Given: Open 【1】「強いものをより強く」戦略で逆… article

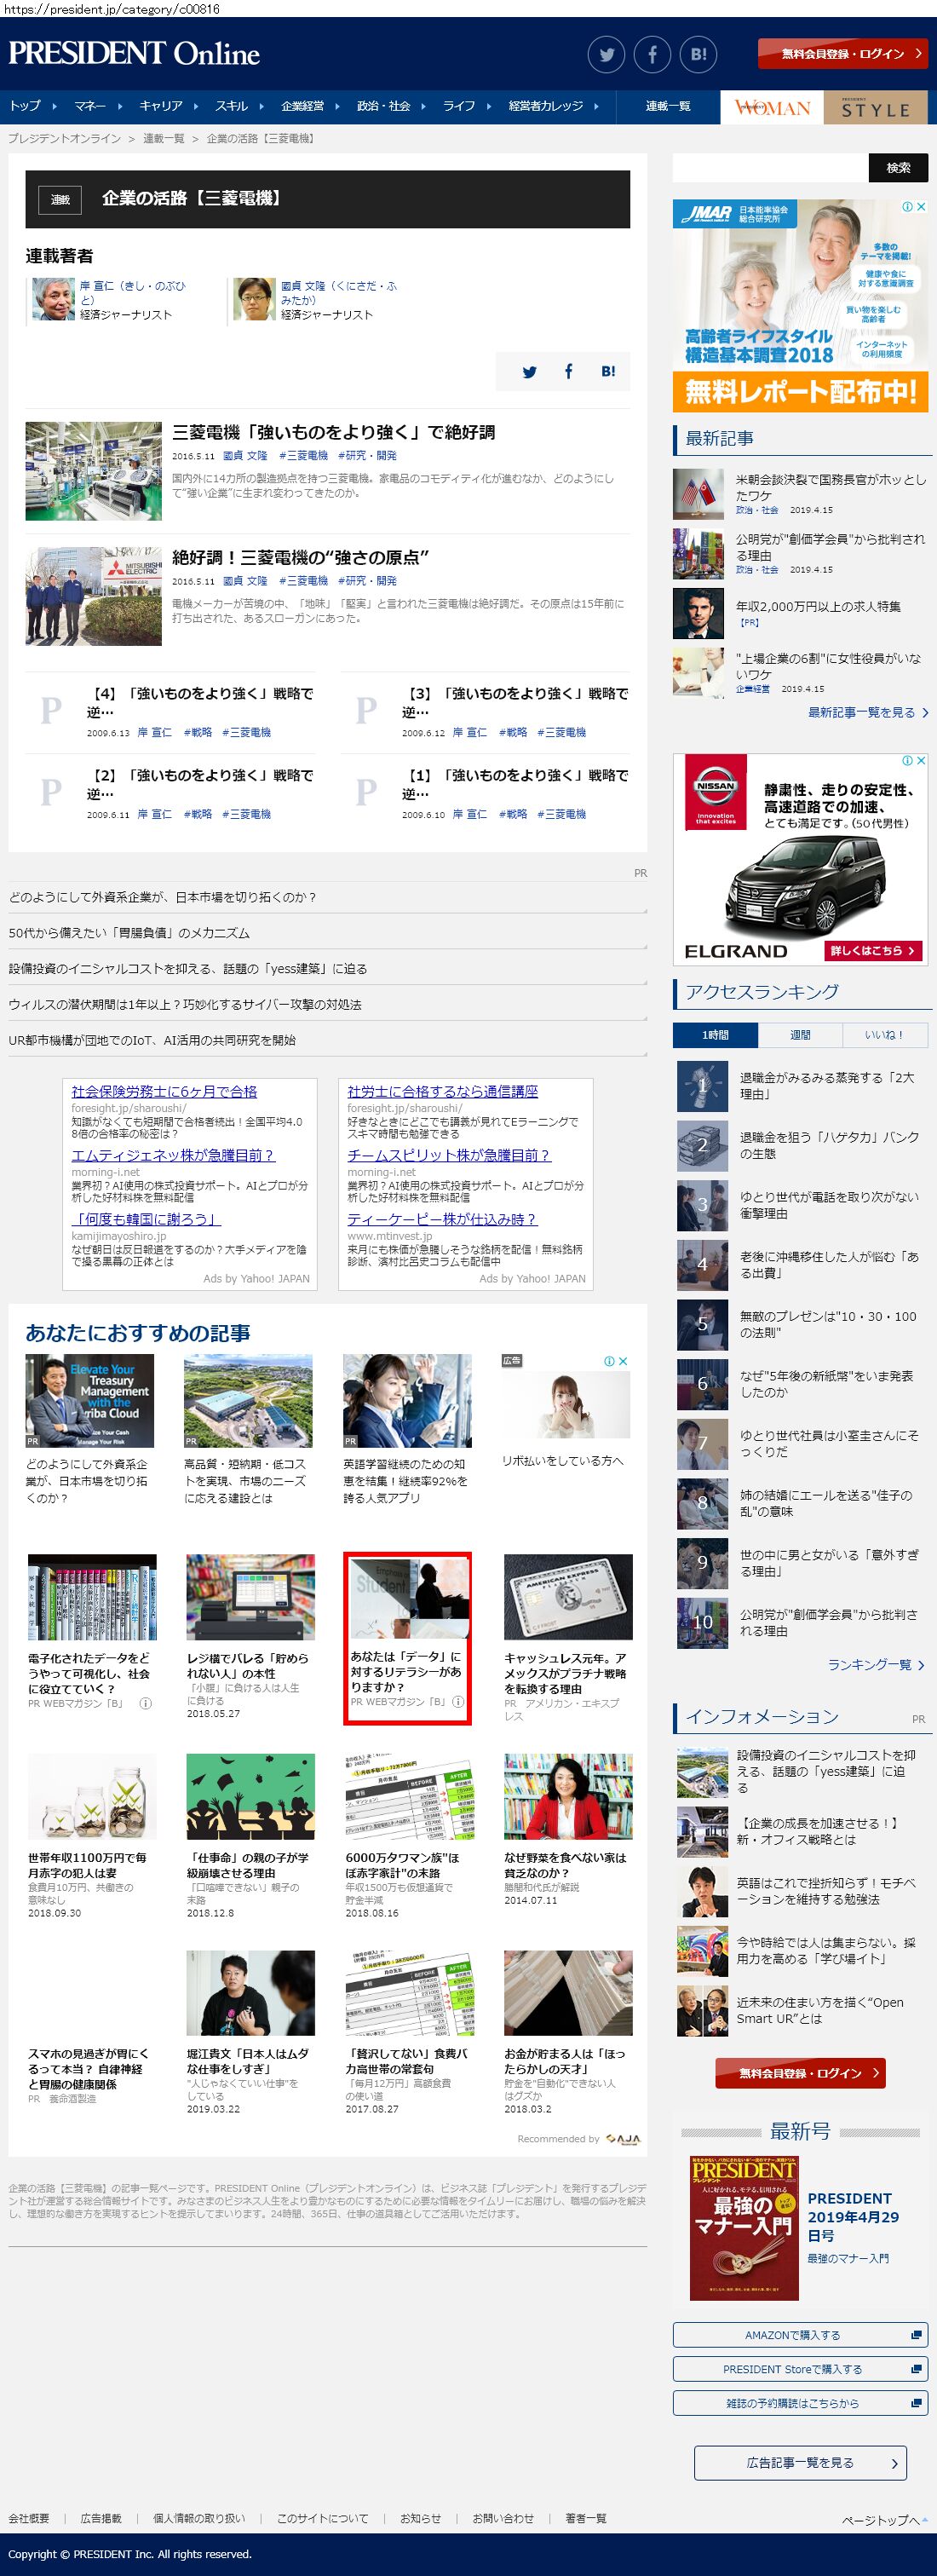Looking at the screenshot, I should tap(515, 784).
